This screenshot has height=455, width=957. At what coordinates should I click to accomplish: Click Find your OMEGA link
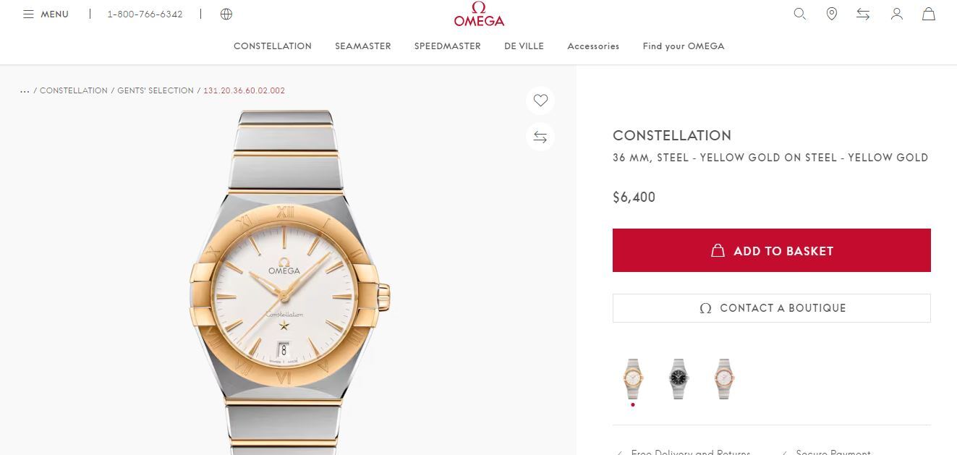[684, 46]
